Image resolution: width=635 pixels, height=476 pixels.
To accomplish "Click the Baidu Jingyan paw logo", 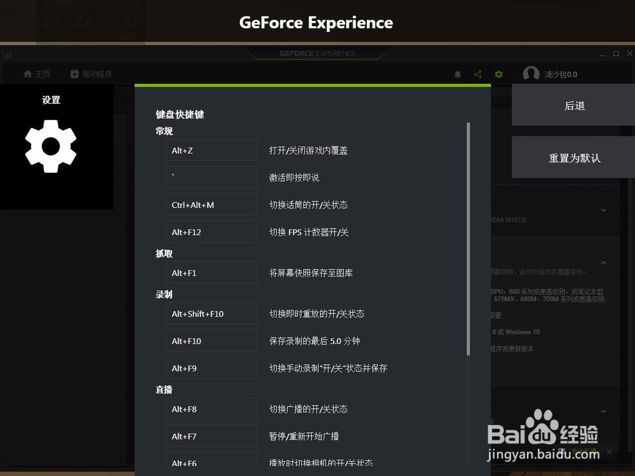I will click(x=543, y=432).
